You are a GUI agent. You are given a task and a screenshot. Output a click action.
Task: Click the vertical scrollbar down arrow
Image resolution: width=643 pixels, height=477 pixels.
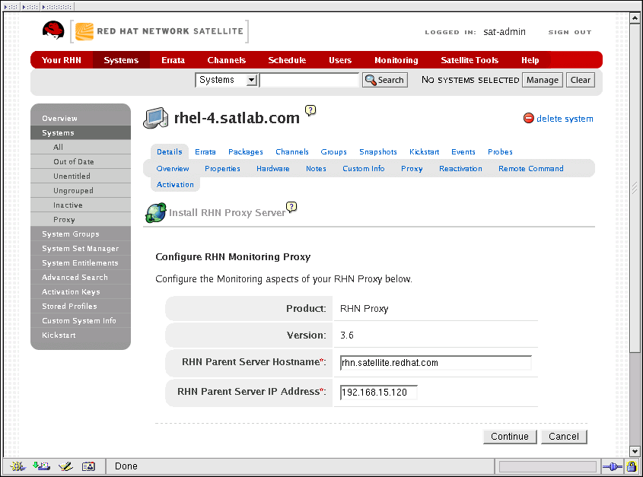635,452
